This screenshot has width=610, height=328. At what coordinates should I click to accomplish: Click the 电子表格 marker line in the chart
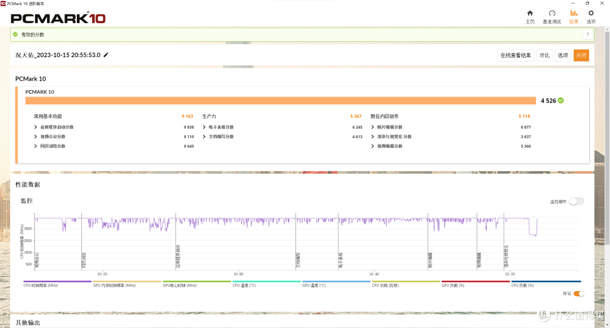coord(338,241)
